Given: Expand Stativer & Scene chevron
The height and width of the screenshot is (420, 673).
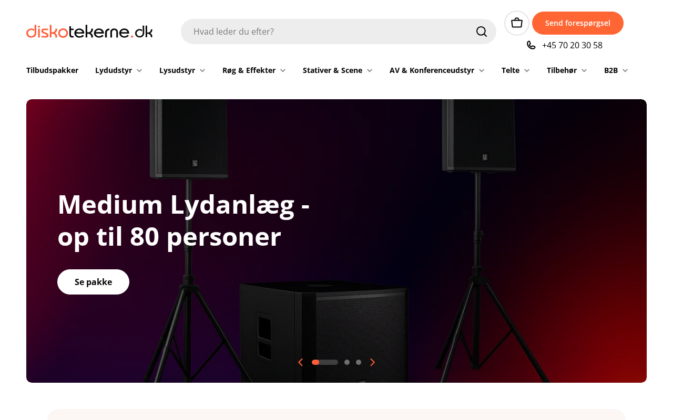Looking at the screenshot, I should (x=370, y=70).
